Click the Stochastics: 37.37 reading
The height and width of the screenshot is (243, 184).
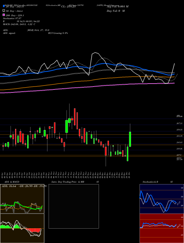coord(12,19)
